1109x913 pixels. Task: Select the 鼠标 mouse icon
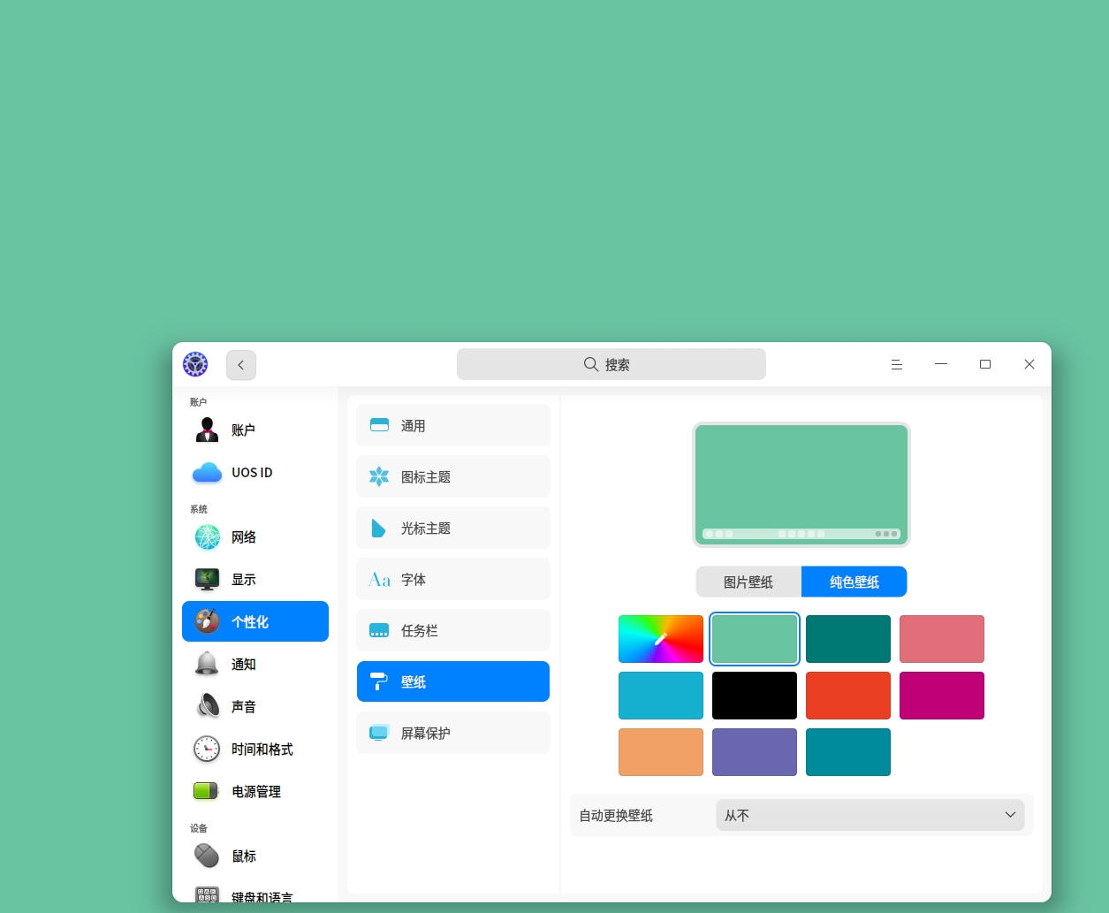[x=207, y=856]
